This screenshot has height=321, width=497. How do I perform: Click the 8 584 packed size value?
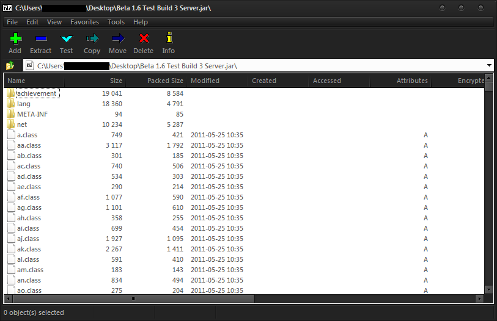(175, 93)
